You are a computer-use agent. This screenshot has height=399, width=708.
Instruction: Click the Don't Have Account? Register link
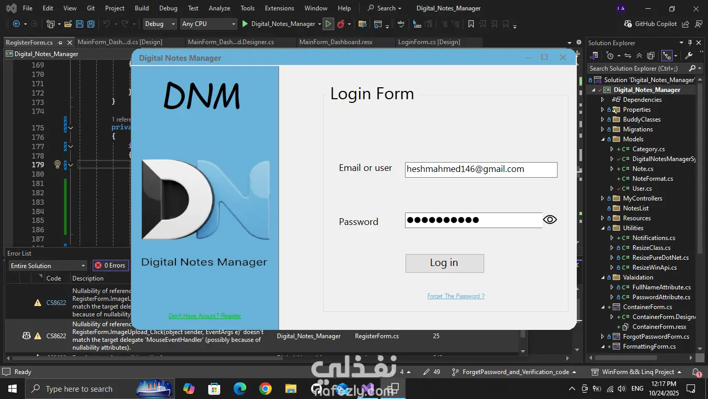click(205, 316)
